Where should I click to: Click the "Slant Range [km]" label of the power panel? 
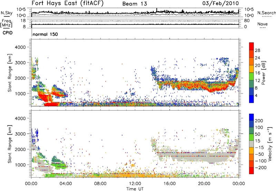10,73
